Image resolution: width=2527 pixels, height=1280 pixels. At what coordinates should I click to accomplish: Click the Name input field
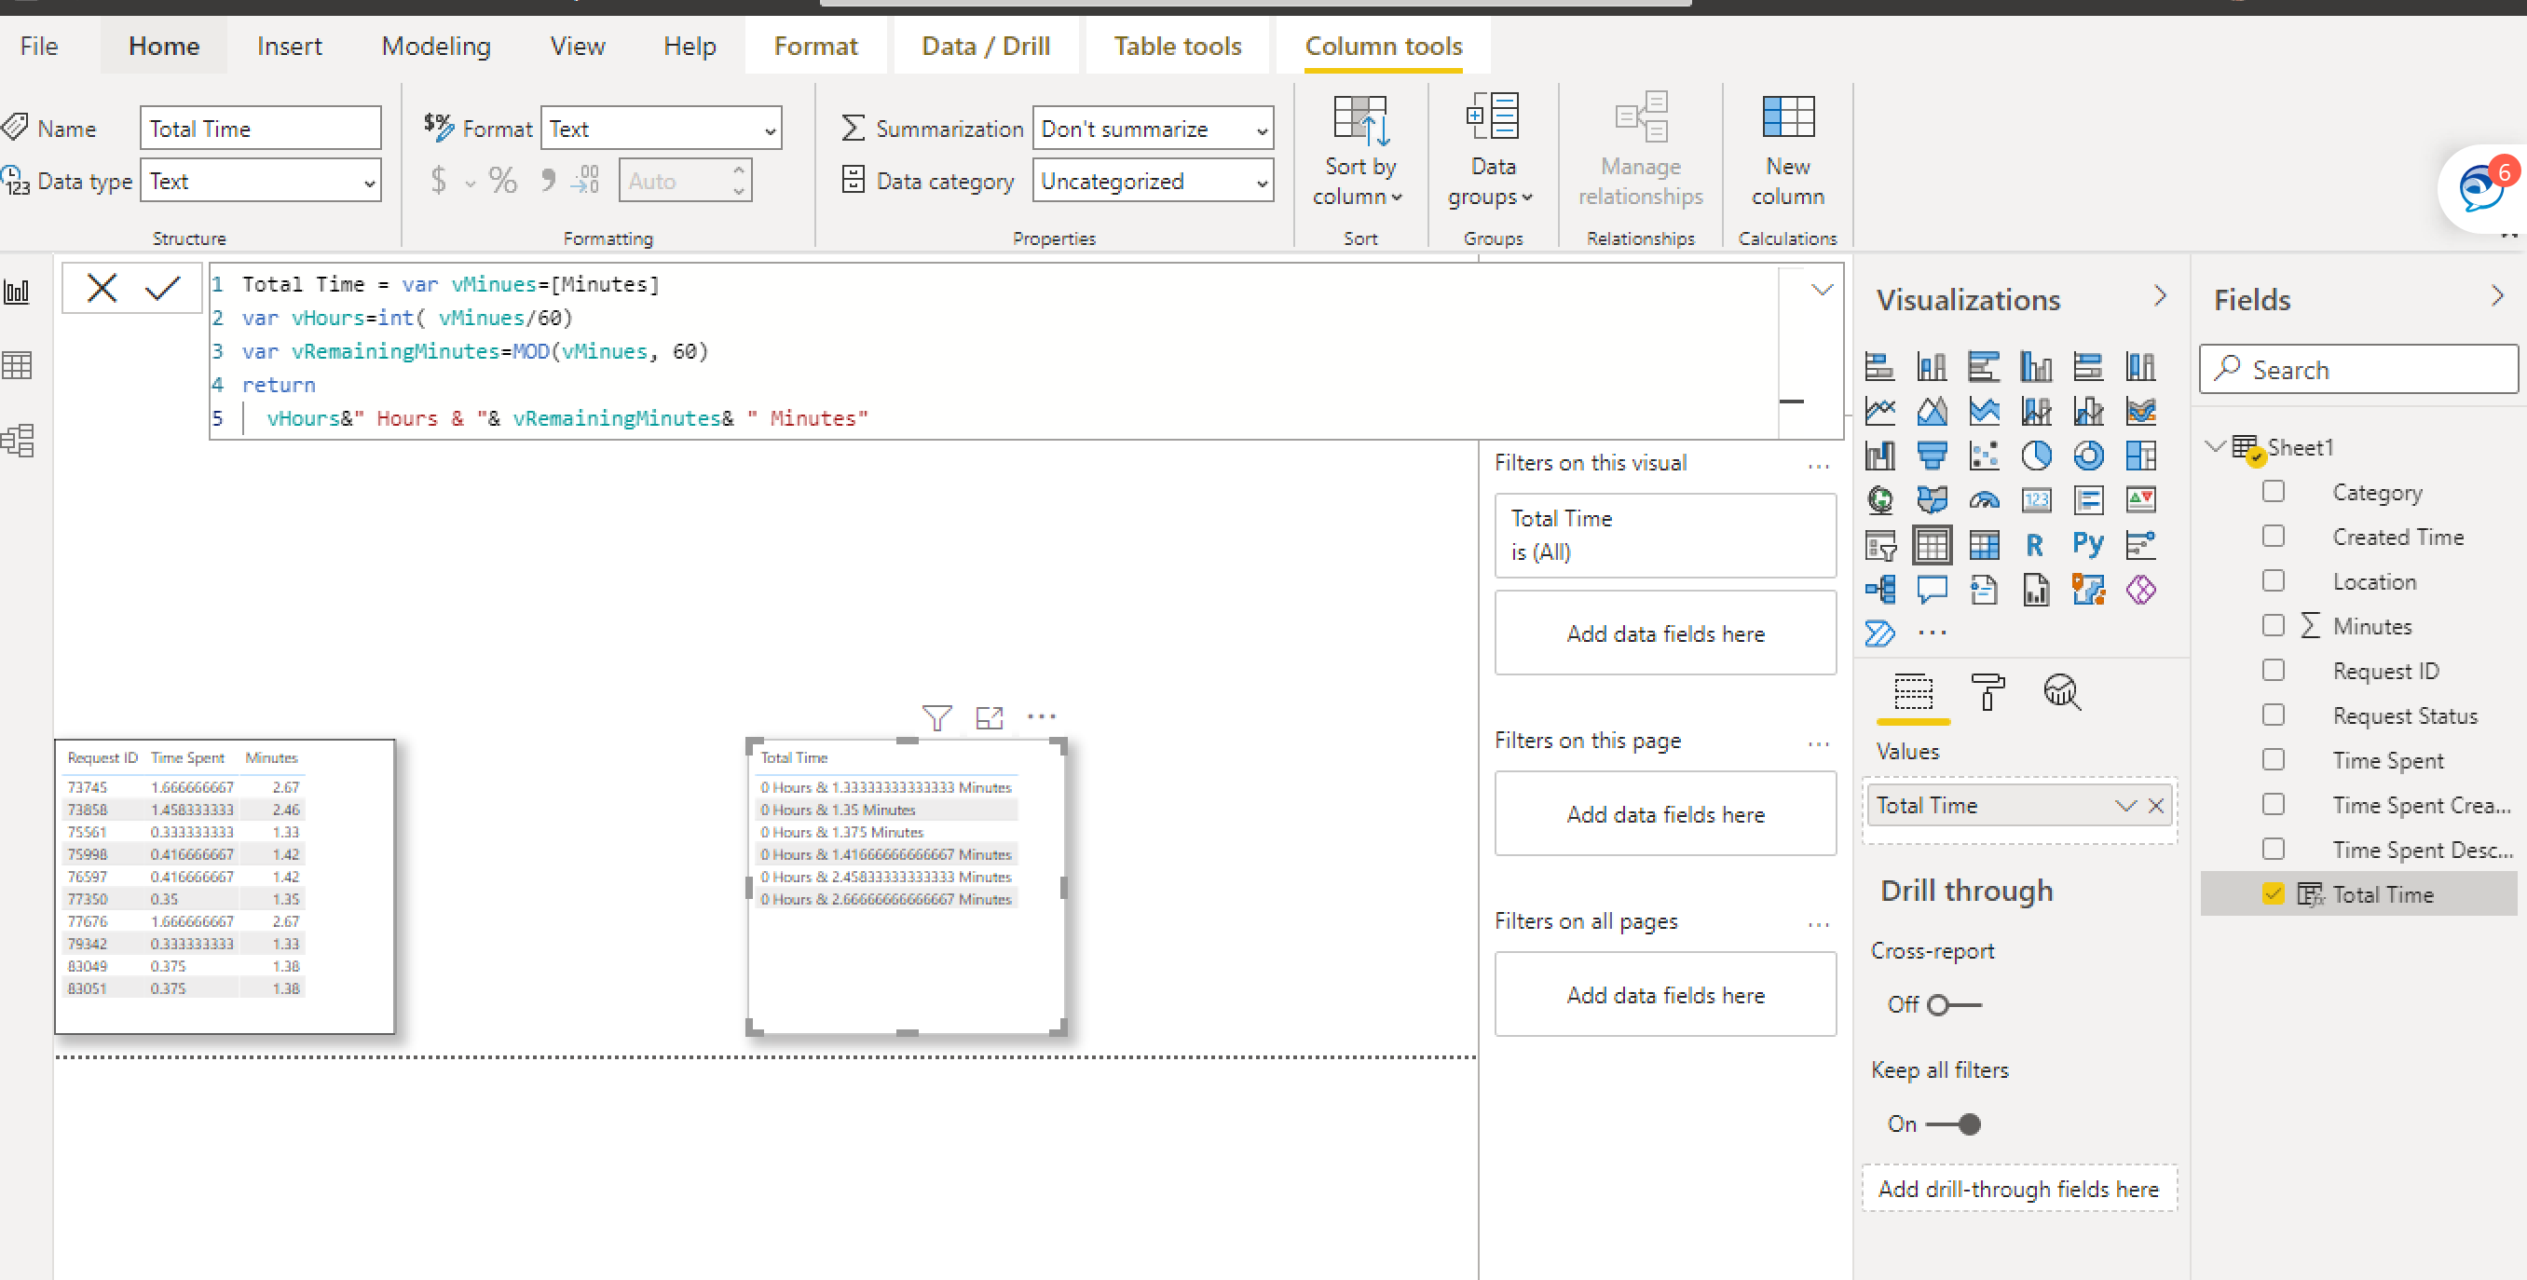pos(261,129)
